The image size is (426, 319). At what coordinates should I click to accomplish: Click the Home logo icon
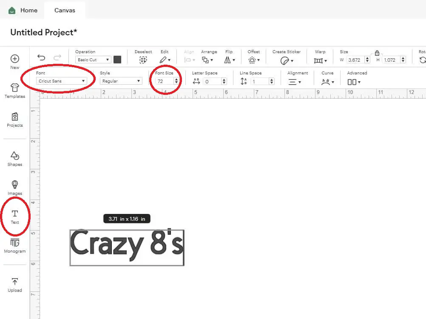tap(12, 11)
